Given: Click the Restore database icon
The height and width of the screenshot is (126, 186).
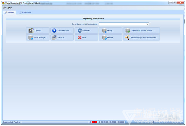Looking at the screenshot, I should point(104,37).
